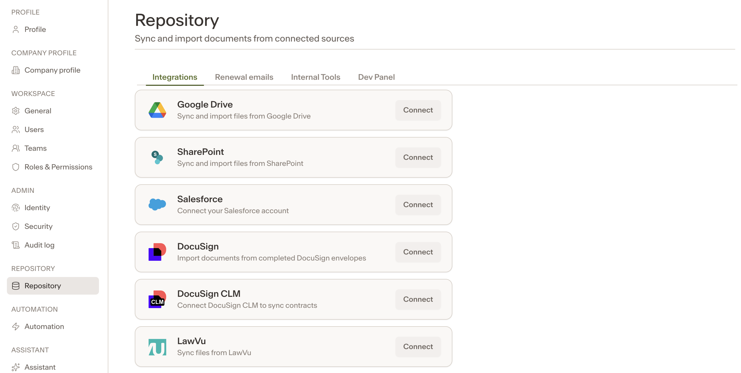Click the LawVu card title
The width and height of the screenshot is (741, 373).
pos(192,341)
